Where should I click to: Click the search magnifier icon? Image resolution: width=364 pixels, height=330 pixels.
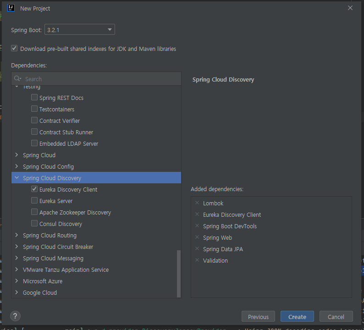coord(17,78)
